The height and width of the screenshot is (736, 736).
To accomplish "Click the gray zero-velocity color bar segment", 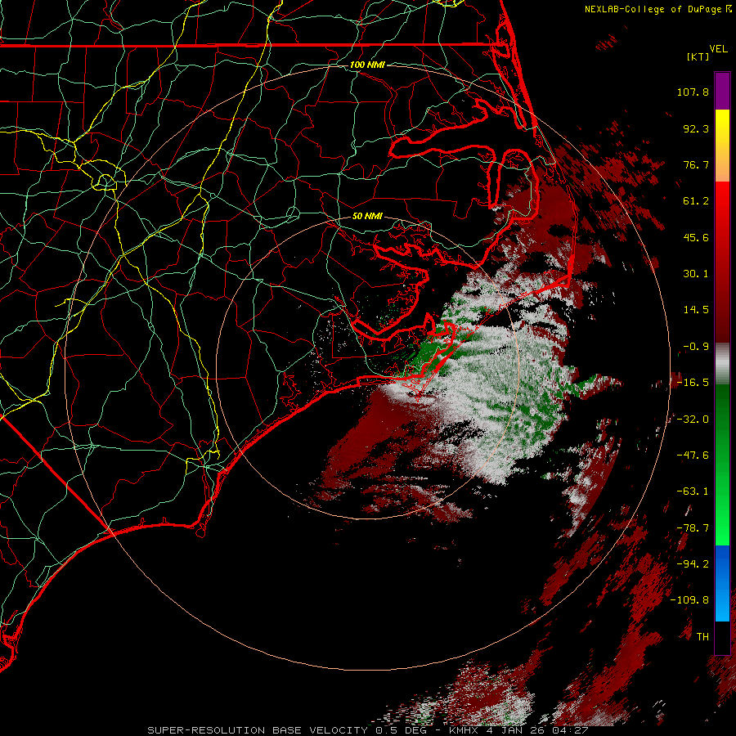I will click(x=722, y=364).
